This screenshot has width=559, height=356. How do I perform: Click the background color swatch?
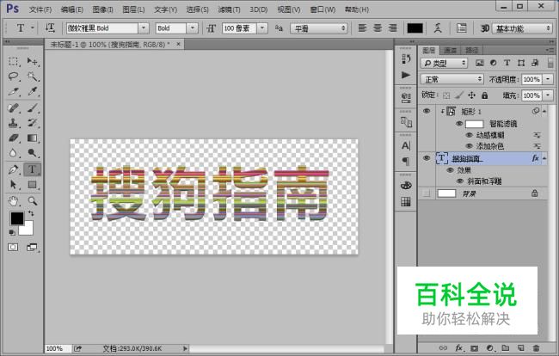click(28, 229)
